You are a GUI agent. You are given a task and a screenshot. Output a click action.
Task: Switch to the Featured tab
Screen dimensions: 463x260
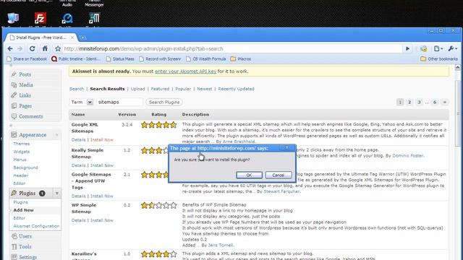tap(160, 89)
